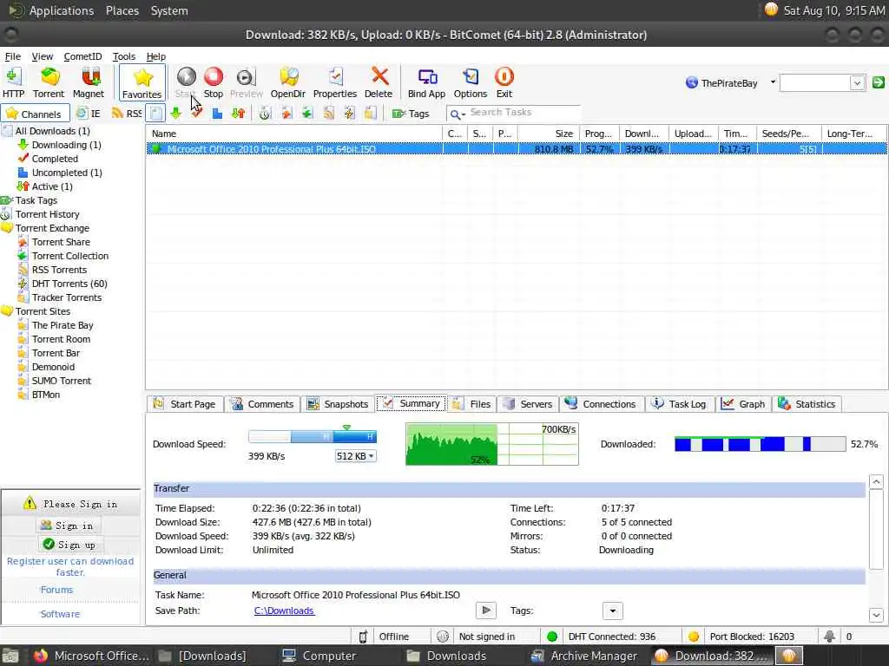The image size is (889, 666).
Task: Open the C:\Downloads save path link
Action: pyautogui.click(x=284, y=610)
